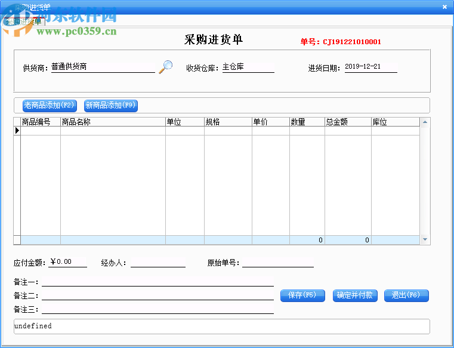Viewport: 454px width, 348px height.
Task: Open the 收货仓库 field 主仓库
Action: [x=248, y=67]
